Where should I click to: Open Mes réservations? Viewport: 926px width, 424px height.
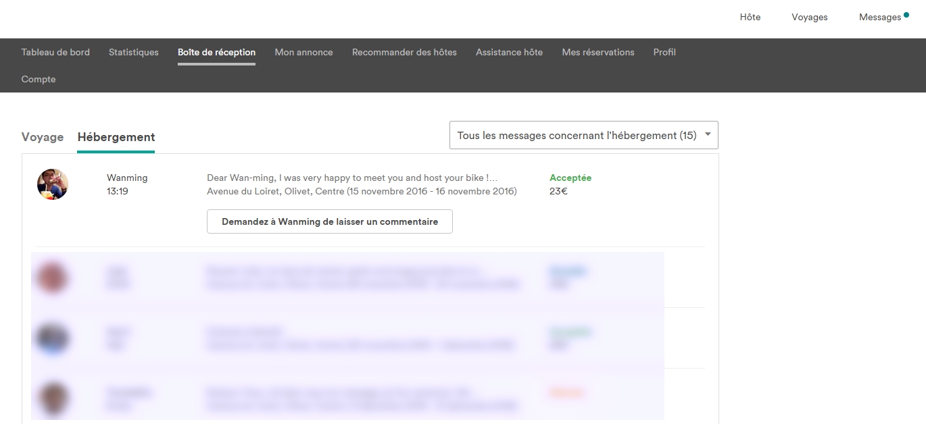[598, 52]
